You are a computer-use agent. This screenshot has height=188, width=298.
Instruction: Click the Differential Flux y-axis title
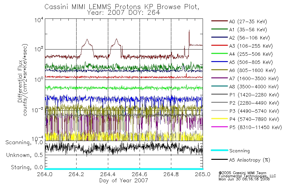tap(20, 81)
